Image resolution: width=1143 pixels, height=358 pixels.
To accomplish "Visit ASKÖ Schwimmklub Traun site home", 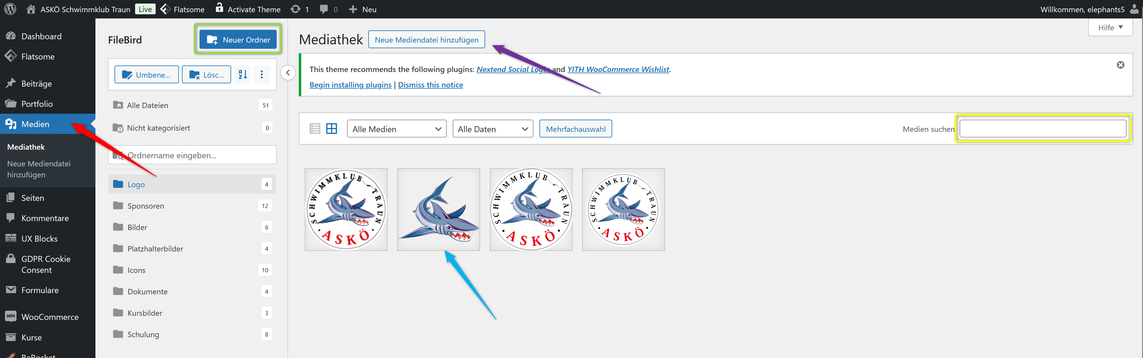I will click(78, 9).
